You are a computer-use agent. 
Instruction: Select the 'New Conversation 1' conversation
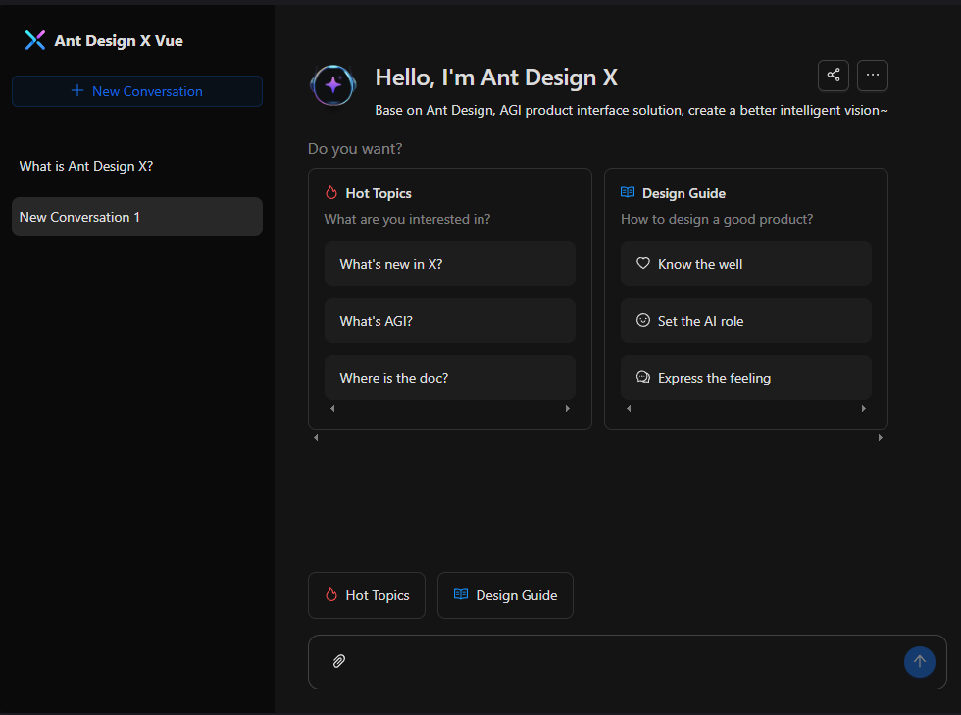[x=137, y=217]
